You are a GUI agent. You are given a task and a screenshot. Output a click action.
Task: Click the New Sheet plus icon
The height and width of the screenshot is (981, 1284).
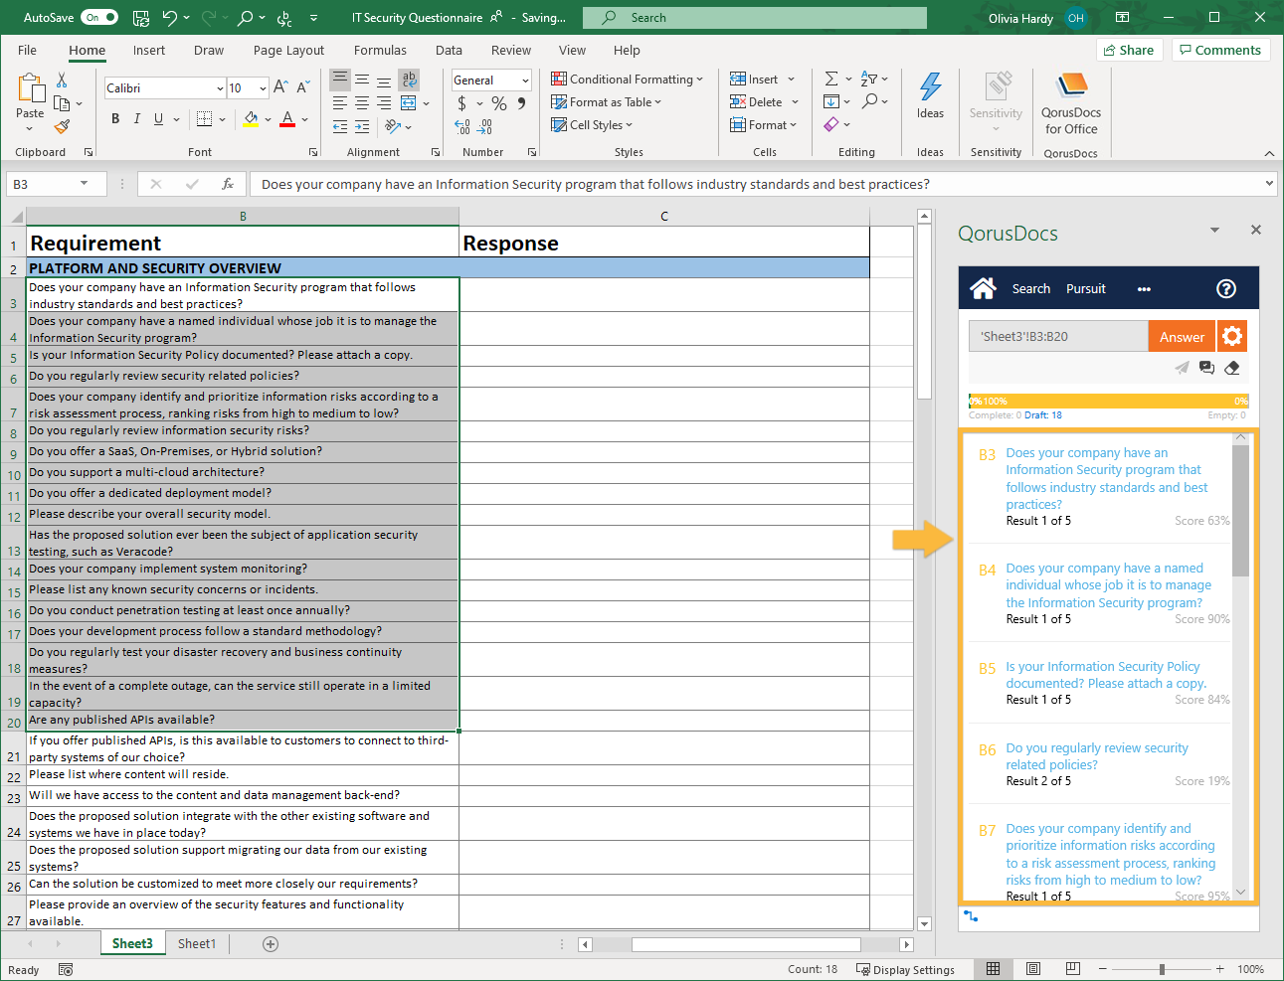[x=271, y=944]
